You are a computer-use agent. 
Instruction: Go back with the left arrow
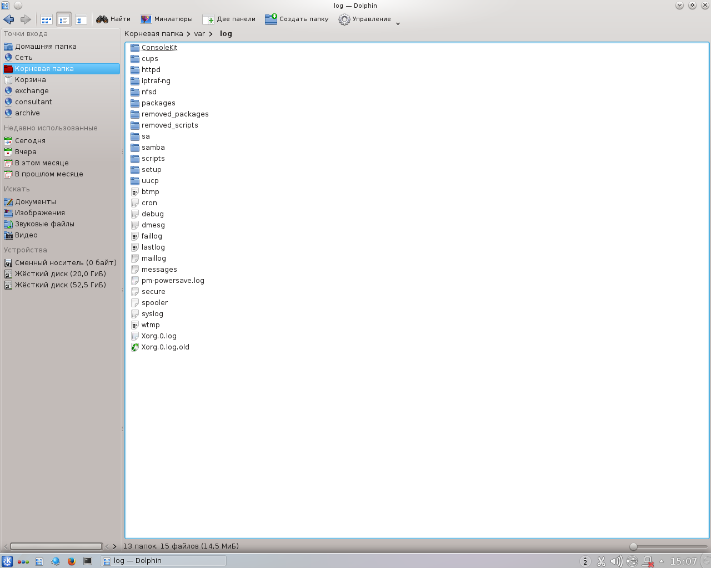point(9,19)
